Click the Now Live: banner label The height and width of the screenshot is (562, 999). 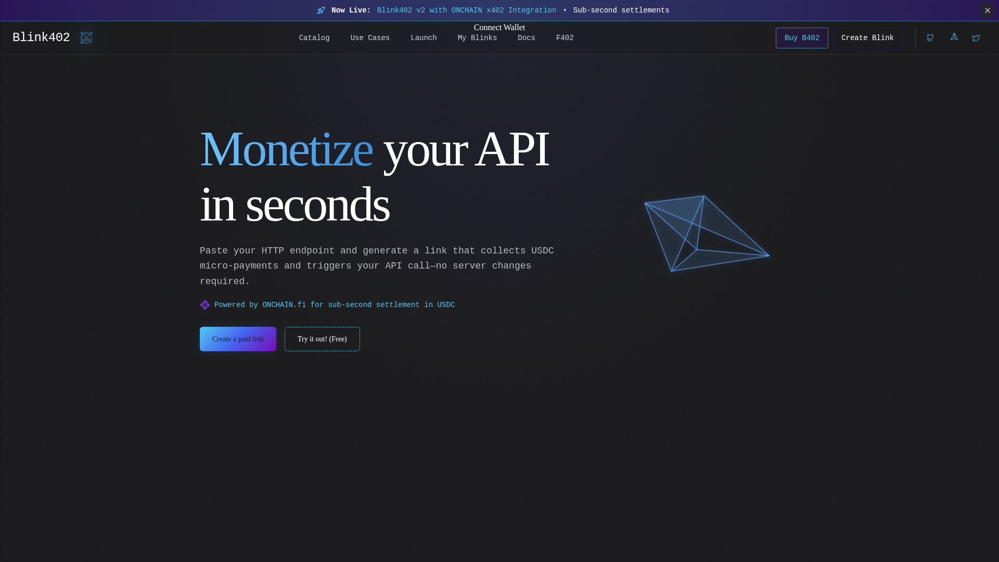click(351, 10)
